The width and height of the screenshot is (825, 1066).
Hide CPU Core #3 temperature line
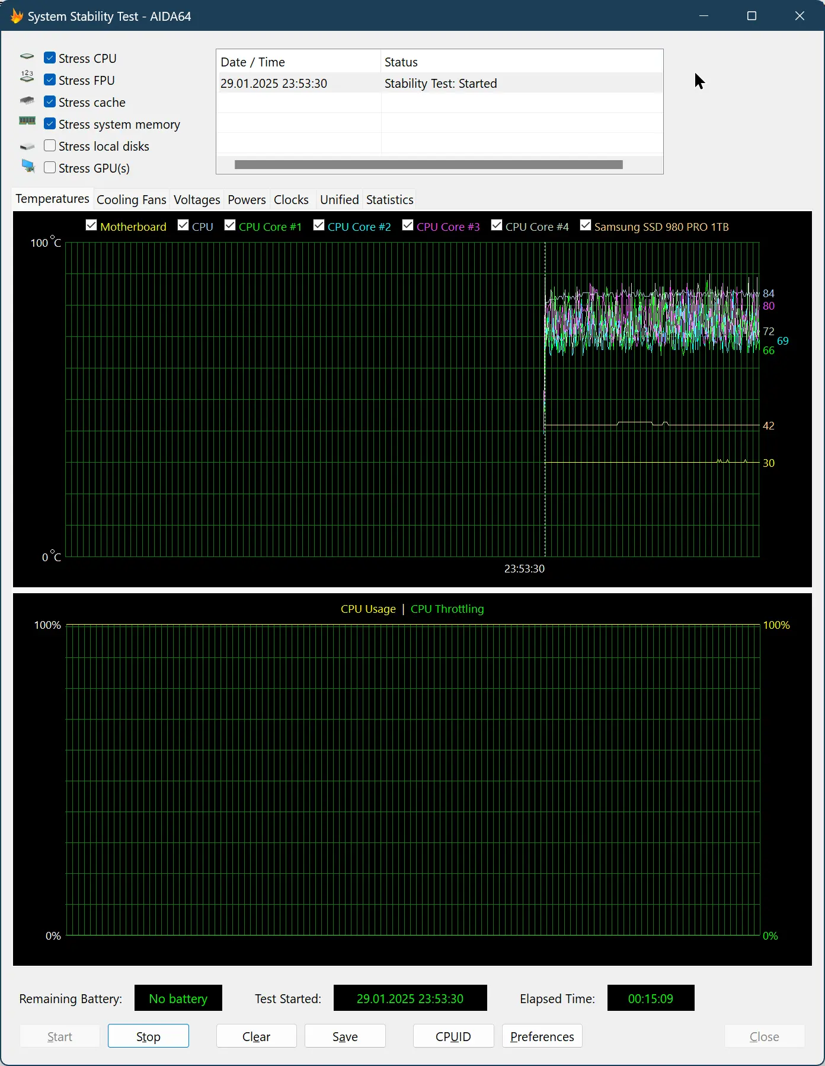408,225
